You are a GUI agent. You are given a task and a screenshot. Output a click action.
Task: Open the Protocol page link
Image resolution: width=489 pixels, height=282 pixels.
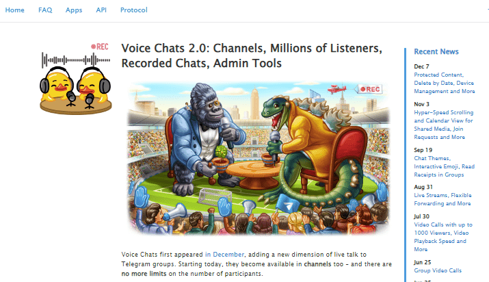click(x=134, y=10)
